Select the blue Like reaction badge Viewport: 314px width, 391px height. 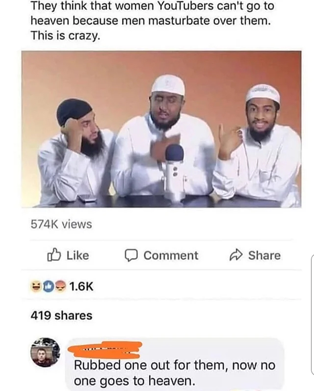pyautogui.click(x=48, y=286)
